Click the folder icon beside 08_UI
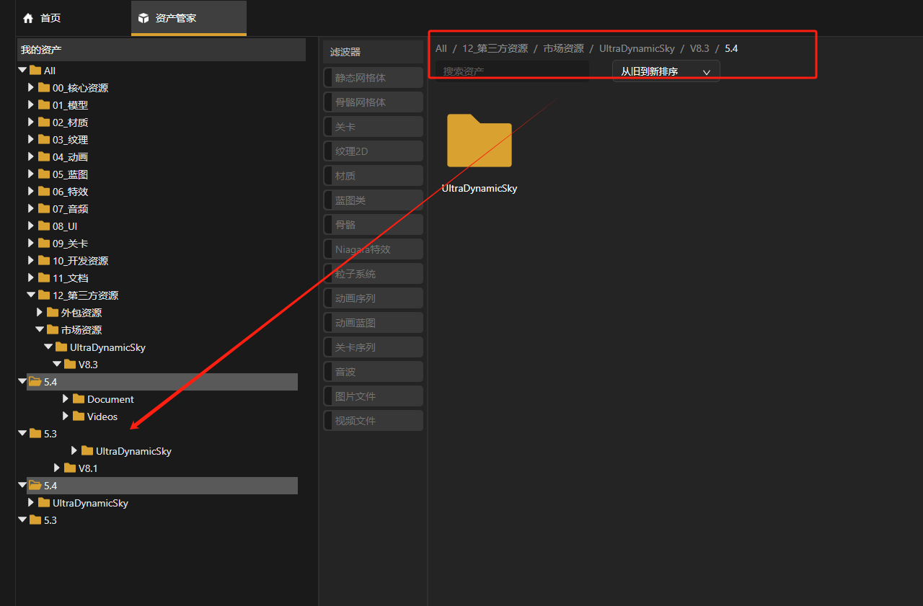 pos(44,226)
